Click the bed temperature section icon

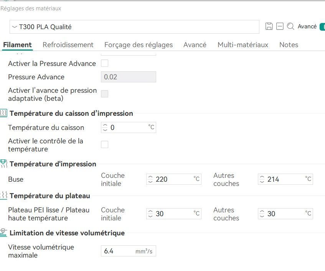(x=3, y=196)
